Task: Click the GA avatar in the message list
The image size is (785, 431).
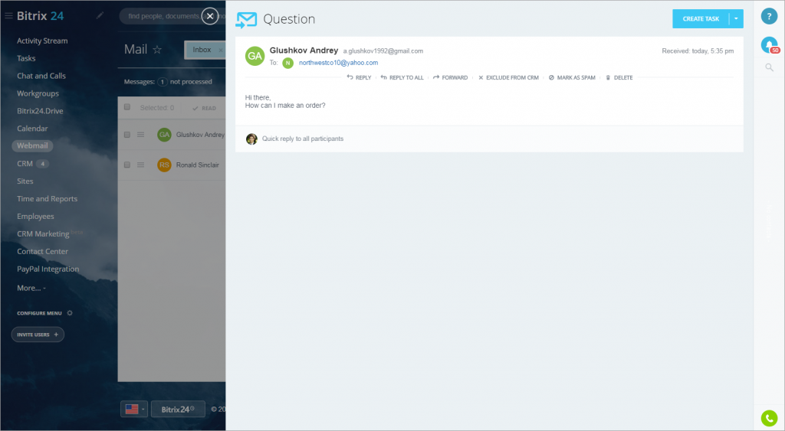Action: coord(164,135)
